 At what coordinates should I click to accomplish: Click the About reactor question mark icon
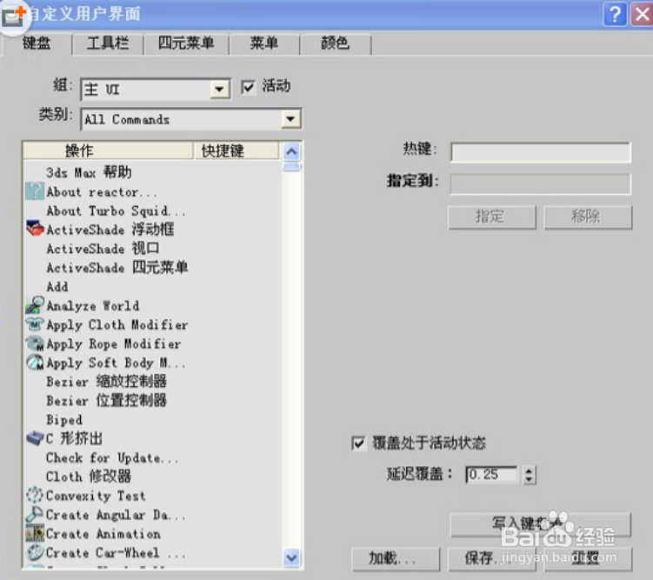click(34, 191)
